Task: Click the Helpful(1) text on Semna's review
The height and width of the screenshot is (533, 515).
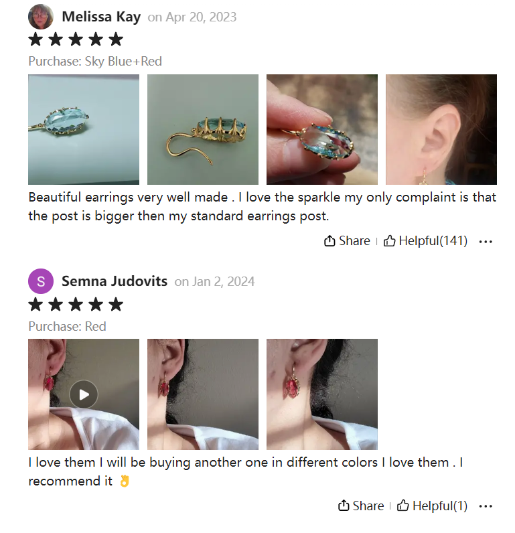Action: click(x=440, y=506)
